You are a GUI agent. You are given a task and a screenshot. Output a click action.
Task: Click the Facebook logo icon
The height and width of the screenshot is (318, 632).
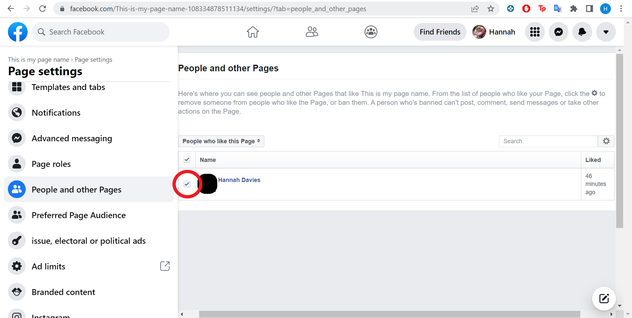[x=18, y=32]
